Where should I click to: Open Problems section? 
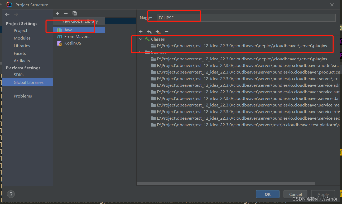[23, 96]
